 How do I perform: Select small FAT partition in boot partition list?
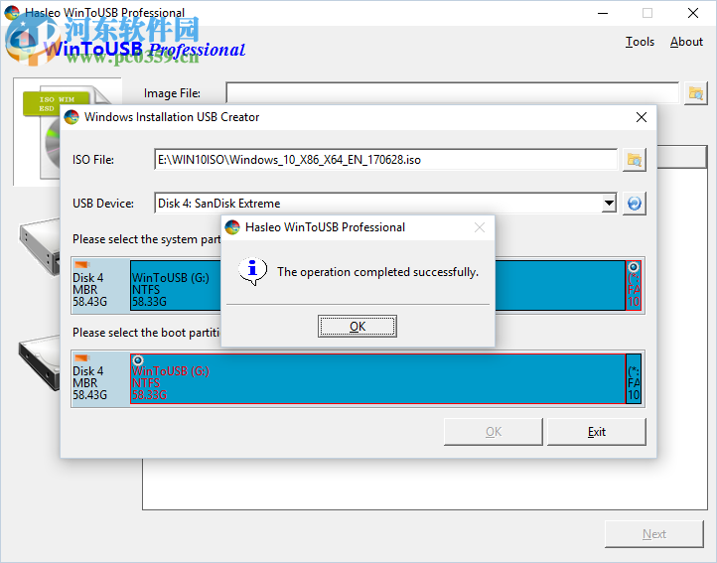coord(634,378)
